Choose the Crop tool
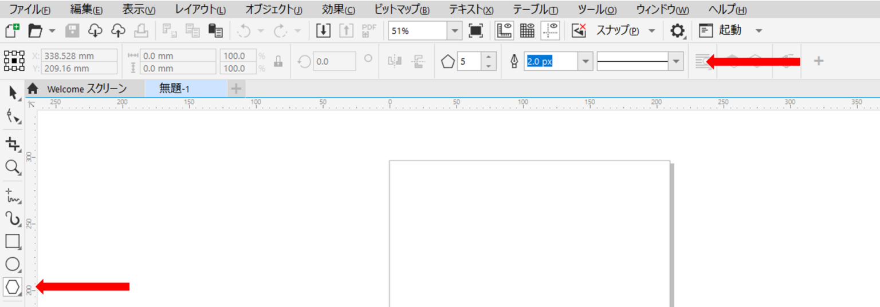The width and height of the screenshot is (880, 307). click(x=13, y=144)
